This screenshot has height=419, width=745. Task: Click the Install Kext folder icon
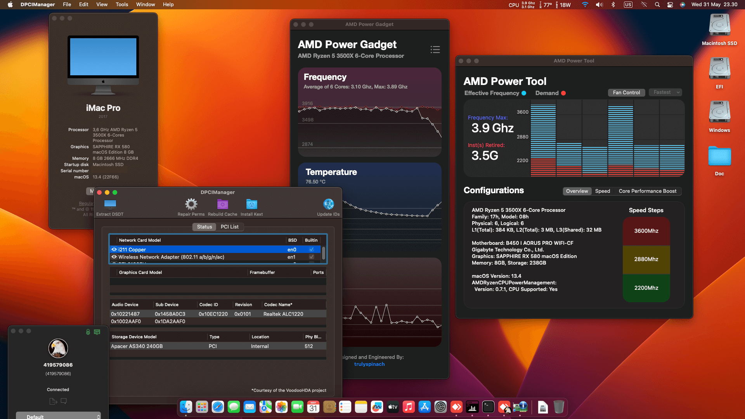[251, 204]
